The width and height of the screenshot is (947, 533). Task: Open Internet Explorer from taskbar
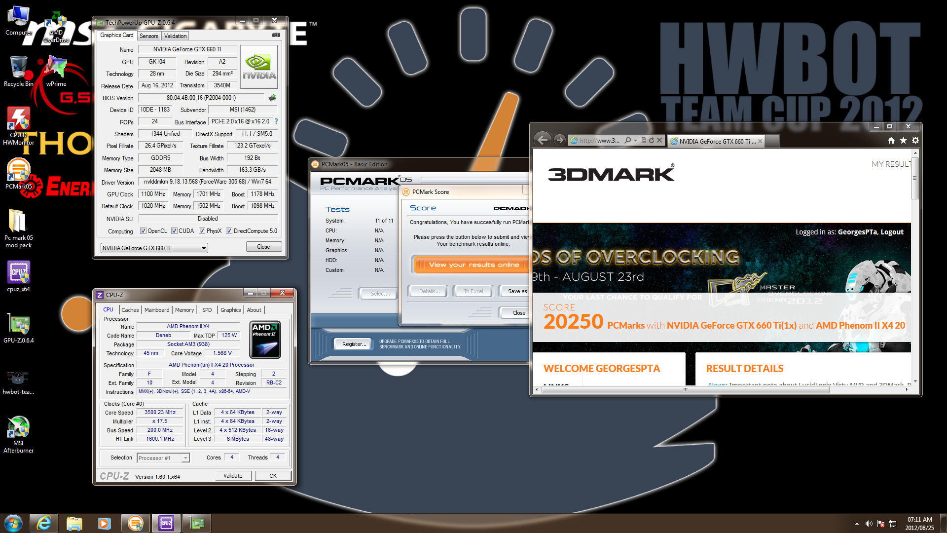[x=44, y=523]
